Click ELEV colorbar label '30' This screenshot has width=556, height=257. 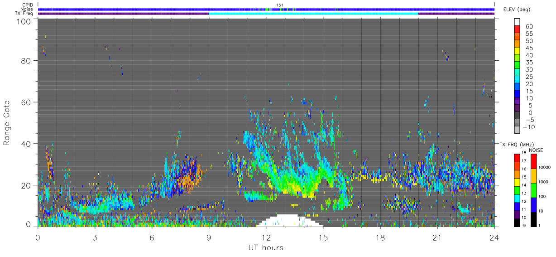(x=528, y=69)
